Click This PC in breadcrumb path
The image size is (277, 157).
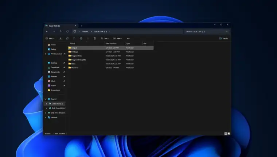tap(85, 31)
